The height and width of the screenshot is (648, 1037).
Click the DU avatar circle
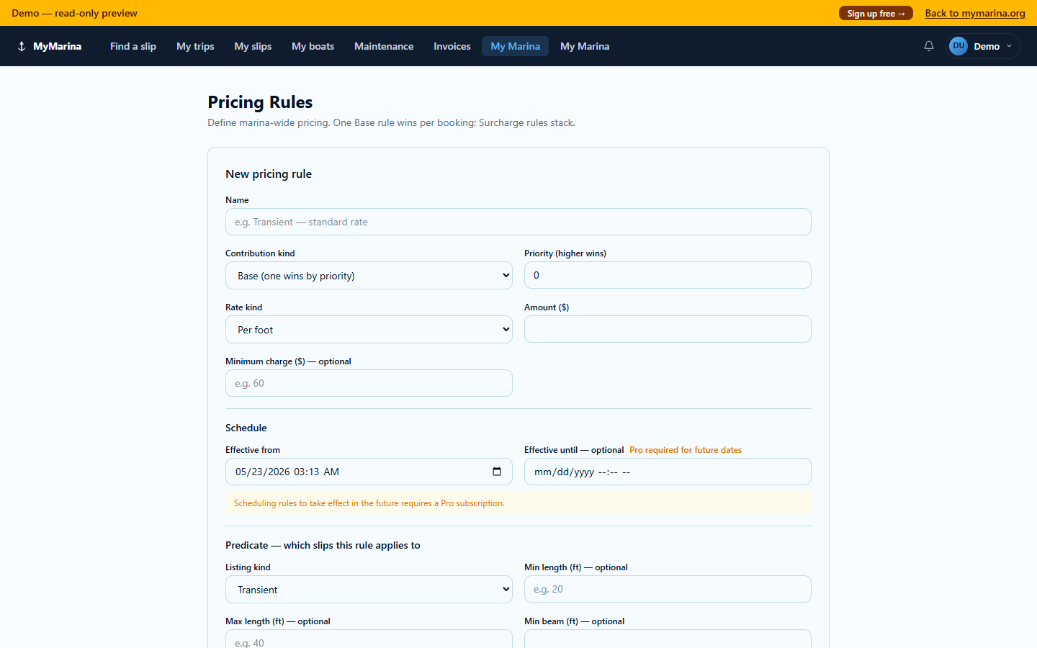[x=959, y=46]
